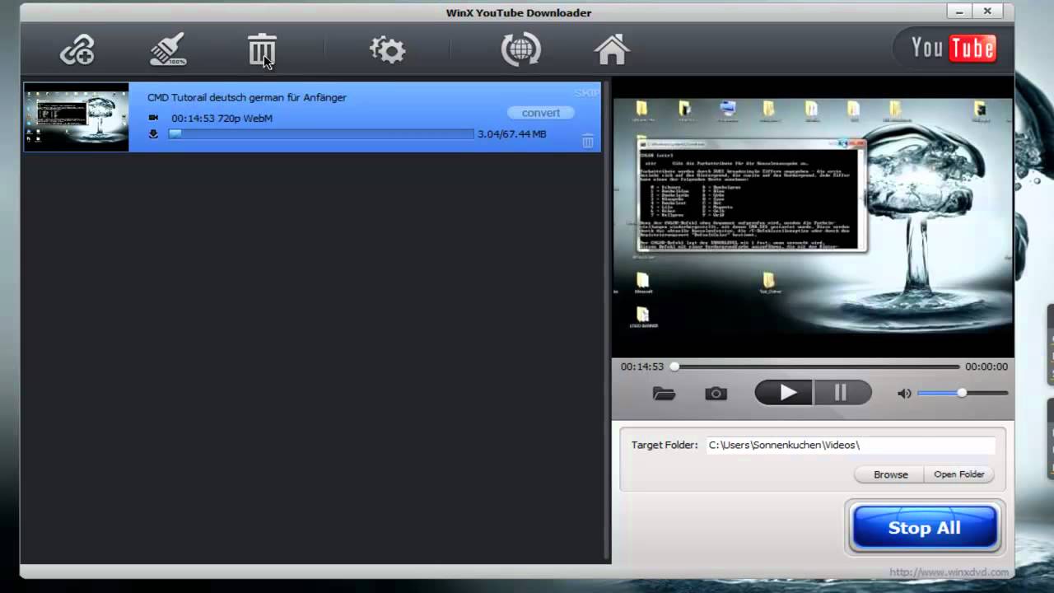This screenshot has width=1054, height=593.
Task: Click the check for updates globe icon
Action: (520, 49)
